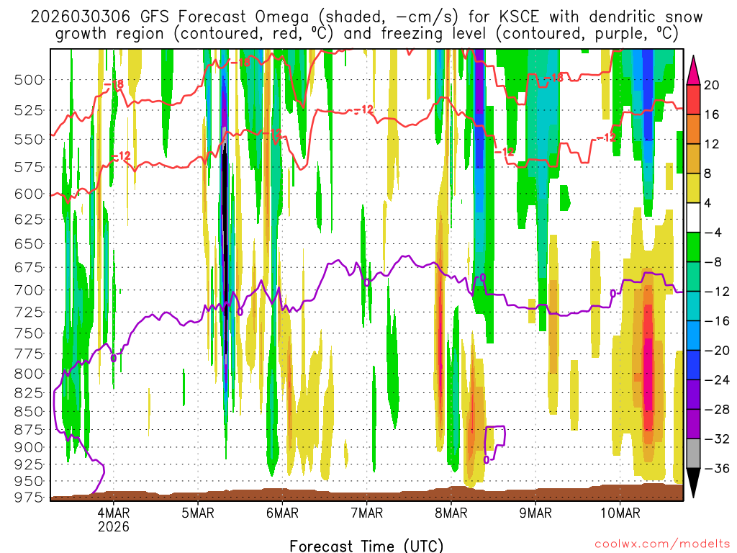Open the coolwx.com/modelts link
The width and height of the screenshot is (737, 553).
click(662, 544)
